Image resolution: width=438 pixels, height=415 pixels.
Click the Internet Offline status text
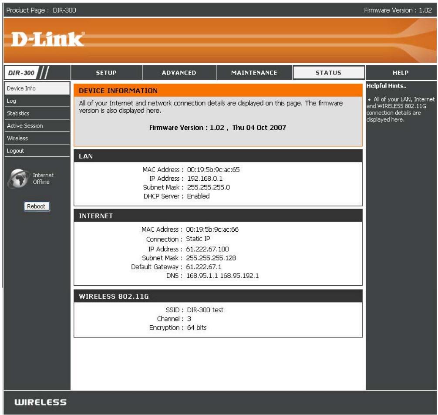43,178
